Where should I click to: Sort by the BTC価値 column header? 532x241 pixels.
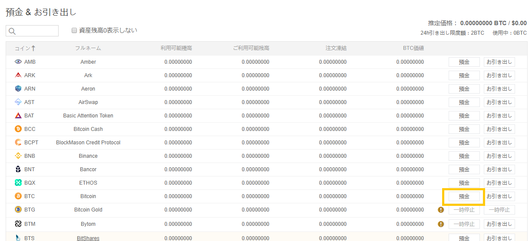[413, 48]
